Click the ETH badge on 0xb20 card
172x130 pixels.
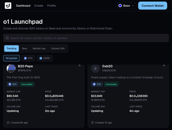[97, 84]
